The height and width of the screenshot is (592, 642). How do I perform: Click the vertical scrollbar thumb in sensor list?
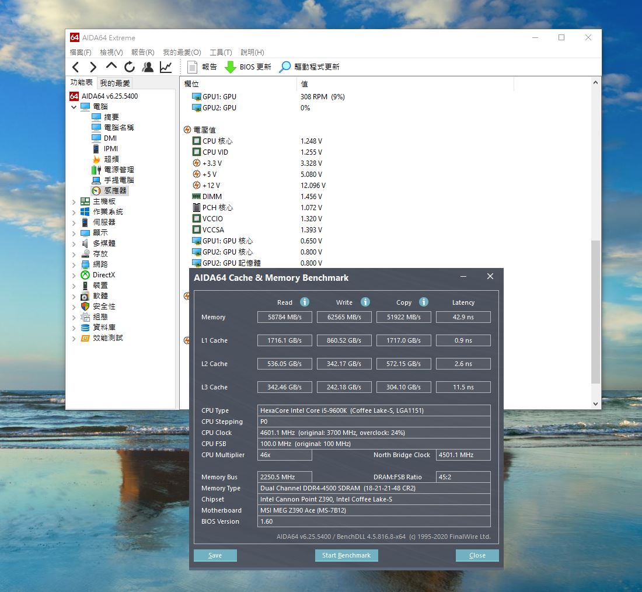(x=596, y=312)
